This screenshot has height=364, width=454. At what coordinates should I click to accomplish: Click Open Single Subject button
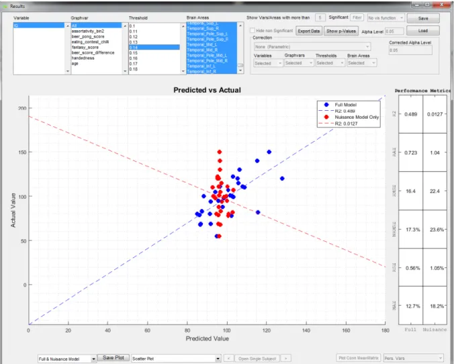point(257,359)
